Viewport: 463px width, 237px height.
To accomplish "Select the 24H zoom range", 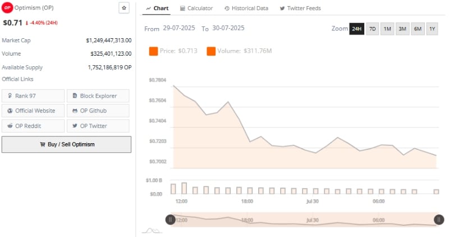I will (x=357, y=29).
